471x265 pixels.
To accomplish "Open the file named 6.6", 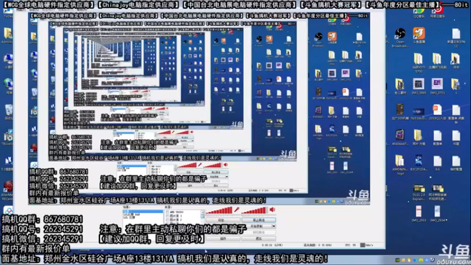I will 437,163.
